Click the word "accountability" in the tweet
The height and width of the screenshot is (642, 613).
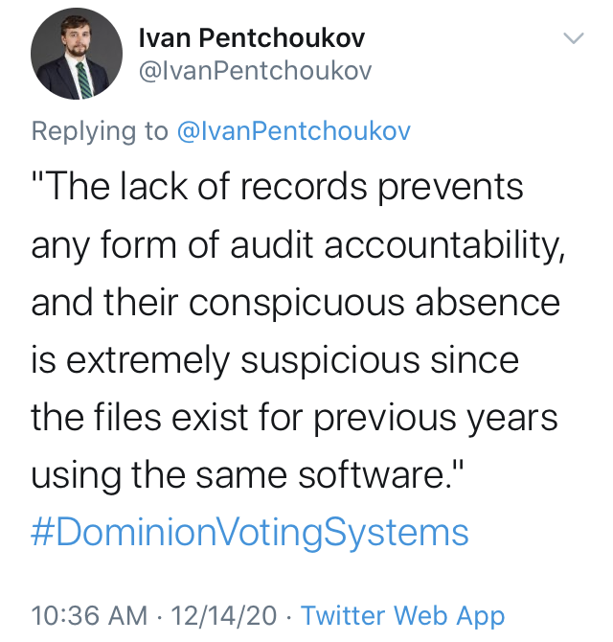pos(444,246)
